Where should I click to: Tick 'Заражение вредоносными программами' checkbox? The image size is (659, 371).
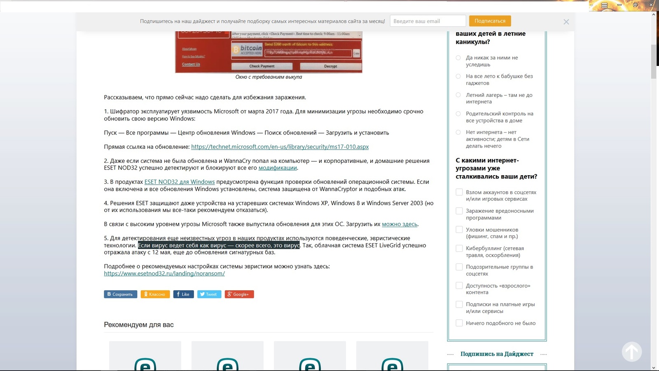coord(459,211)
